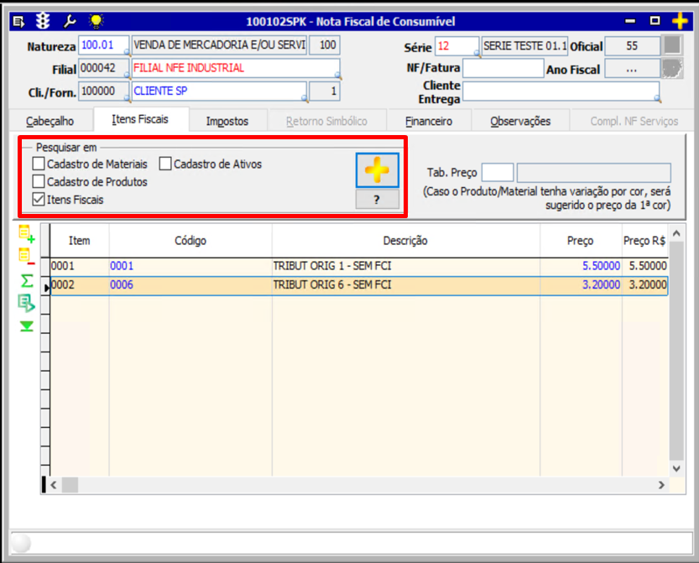
Task: Click the Descrição column header
Action: [x=405, y=241]
